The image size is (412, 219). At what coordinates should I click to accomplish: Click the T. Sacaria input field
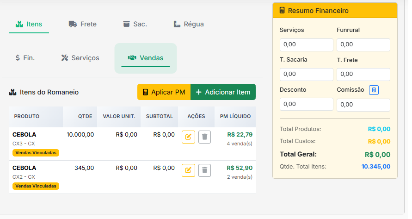pyautogui.click(x=306, y=75)
